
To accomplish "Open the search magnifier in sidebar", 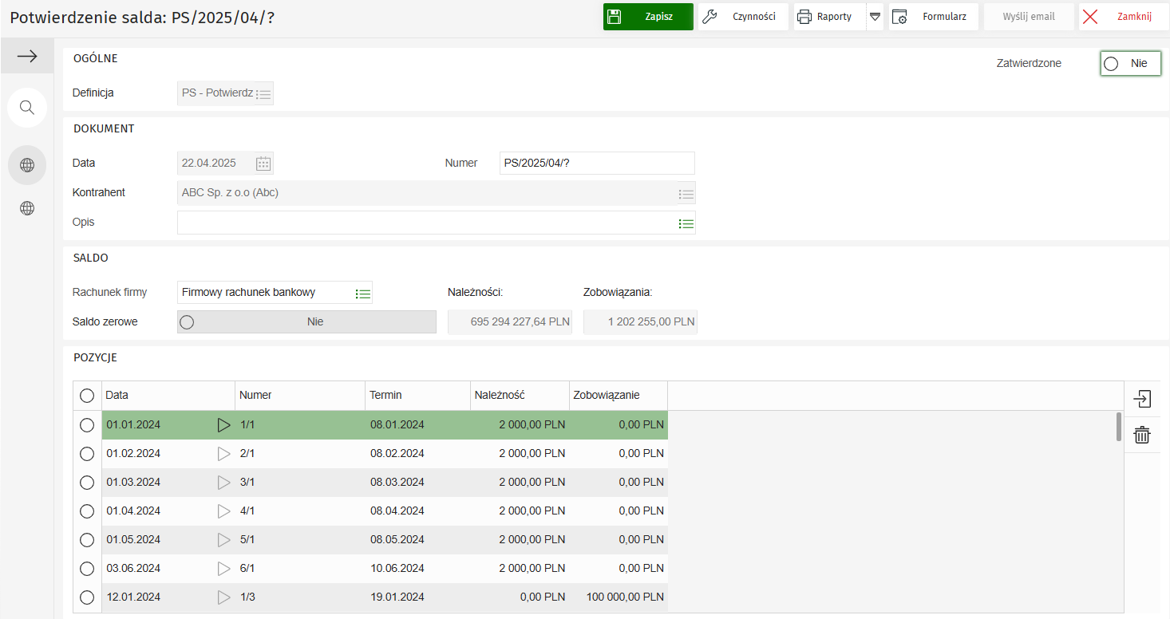I will [27, 108].
